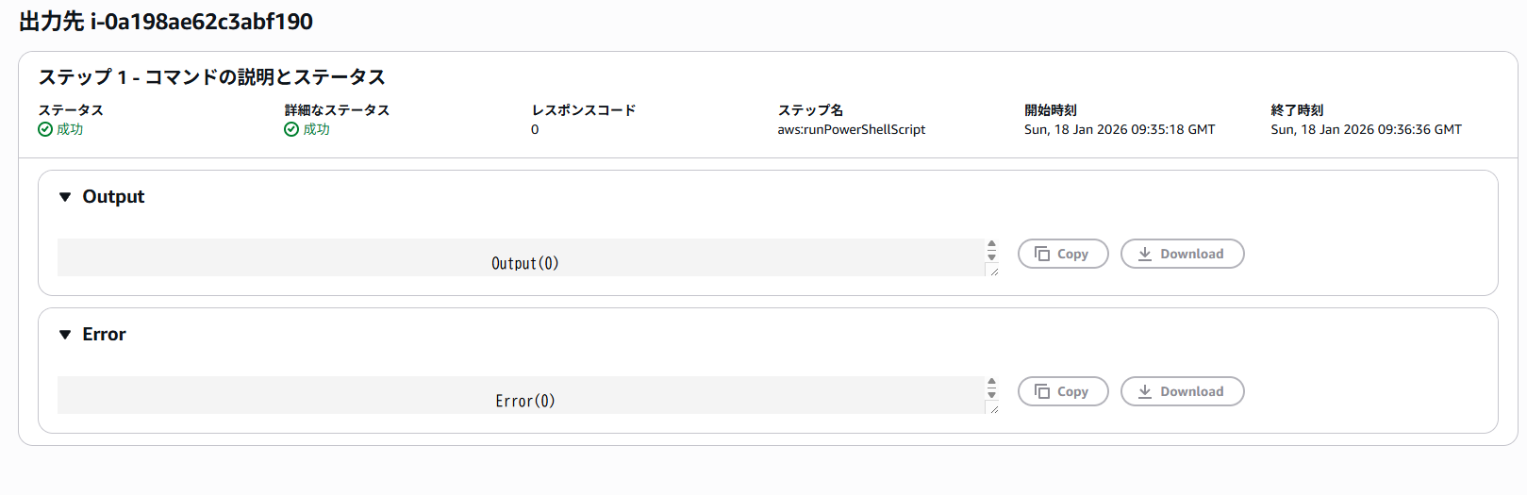Collapse the Error section triangle
The height and width of the screenshot is (495, 1527).
pyautogui.click(x=65, y=335)
